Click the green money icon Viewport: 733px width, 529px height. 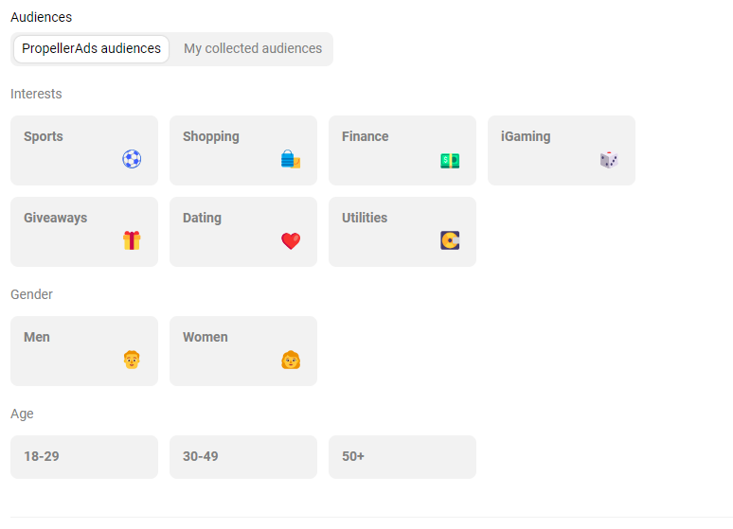point(450,160)
